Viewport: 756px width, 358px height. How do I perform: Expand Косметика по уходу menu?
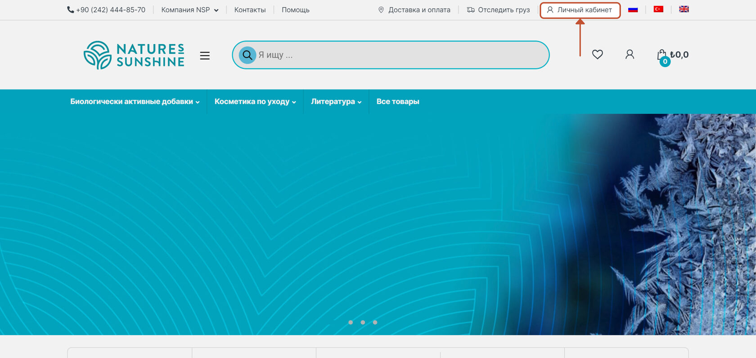(255, 102)
